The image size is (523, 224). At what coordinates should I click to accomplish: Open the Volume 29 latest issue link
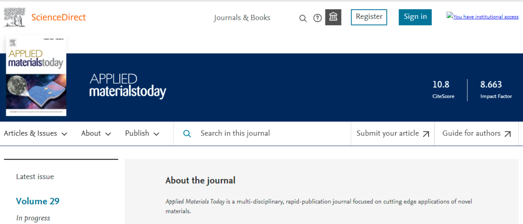coord(38,201)
